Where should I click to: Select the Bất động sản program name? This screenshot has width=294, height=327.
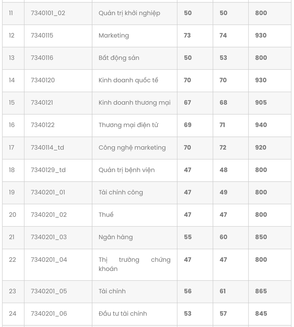click(x=119, y=58)
